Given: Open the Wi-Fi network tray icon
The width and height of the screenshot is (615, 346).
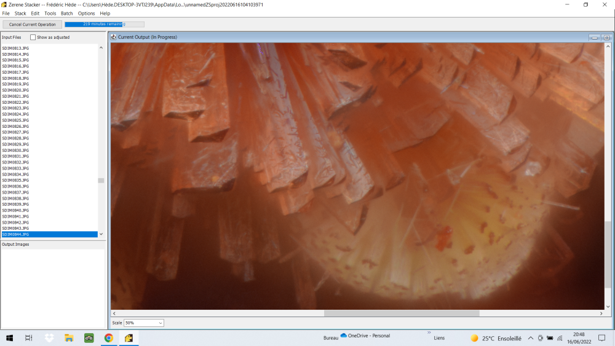Looking at the screenshot, I should [x=560, y=338].
